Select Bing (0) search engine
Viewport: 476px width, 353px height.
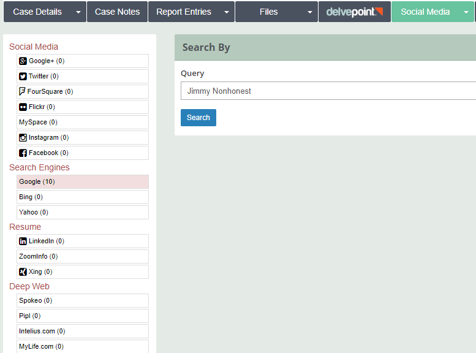coord(83,197)
